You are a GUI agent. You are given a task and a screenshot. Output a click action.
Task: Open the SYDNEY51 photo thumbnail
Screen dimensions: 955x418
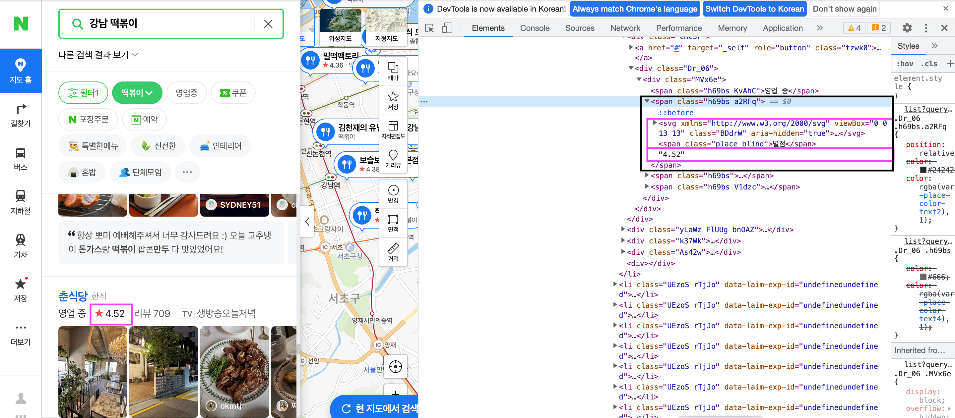(235, 205)
